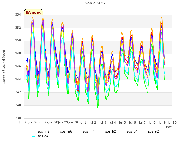Click the Jul 10 x-axis tick label

point(172,122)
